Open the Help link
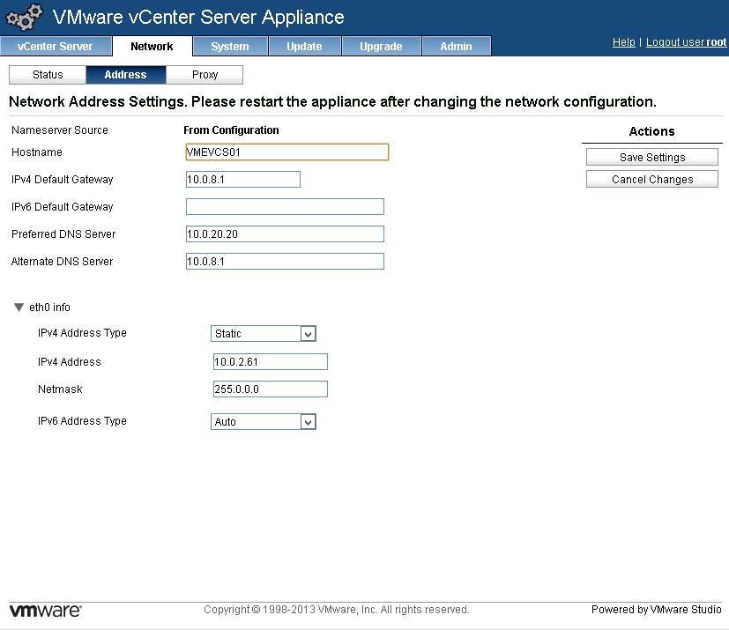Viewport: 729px width, 630px height. coord(623,42)
